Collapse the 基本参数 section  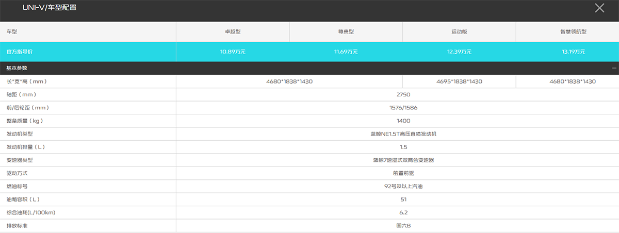(614, 68)
